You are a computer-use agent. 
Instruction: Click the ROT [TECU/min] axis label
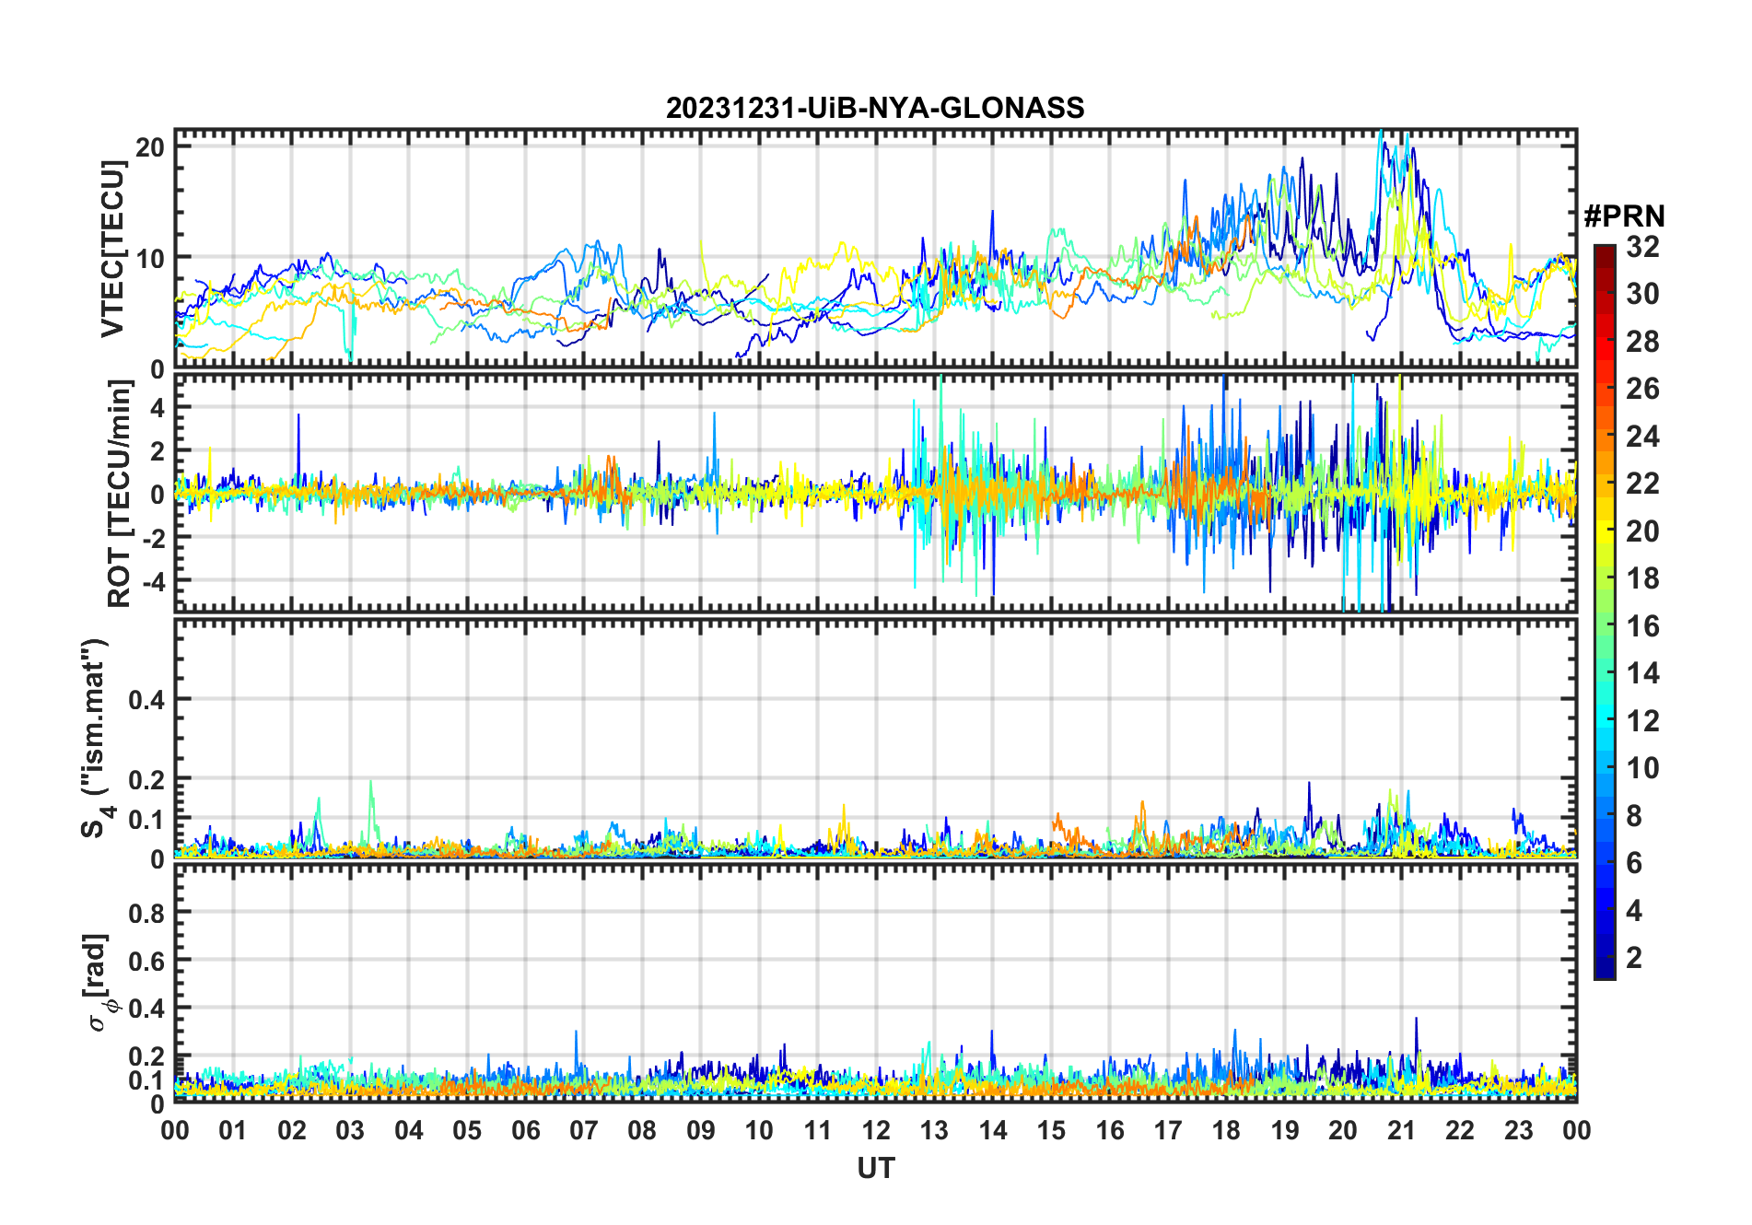click(x=119, y=494)
